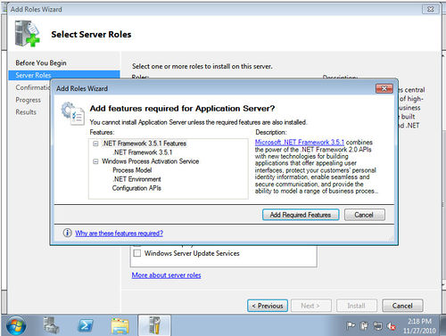This screenshot has width=446, height=336.
Task: Click the network tray icon
Action: tap(377, 326)
